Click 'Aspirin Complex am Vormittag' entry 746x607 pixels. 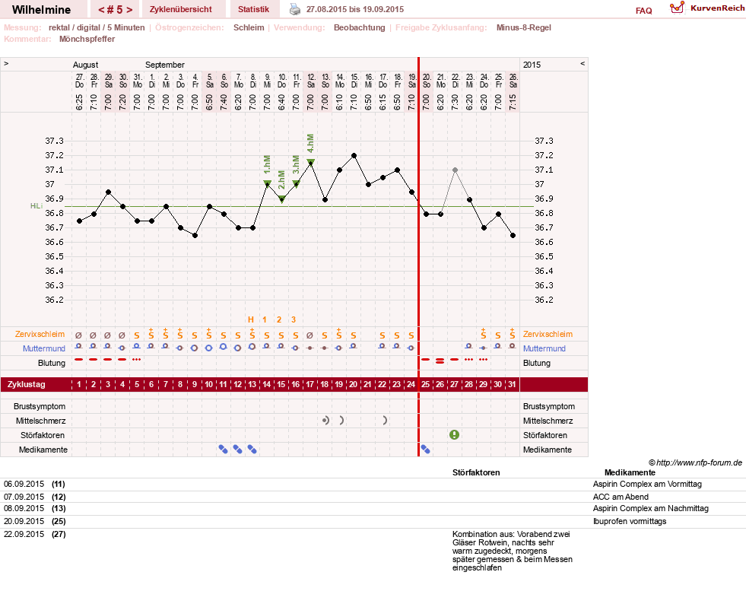click(x=647, y=484)
